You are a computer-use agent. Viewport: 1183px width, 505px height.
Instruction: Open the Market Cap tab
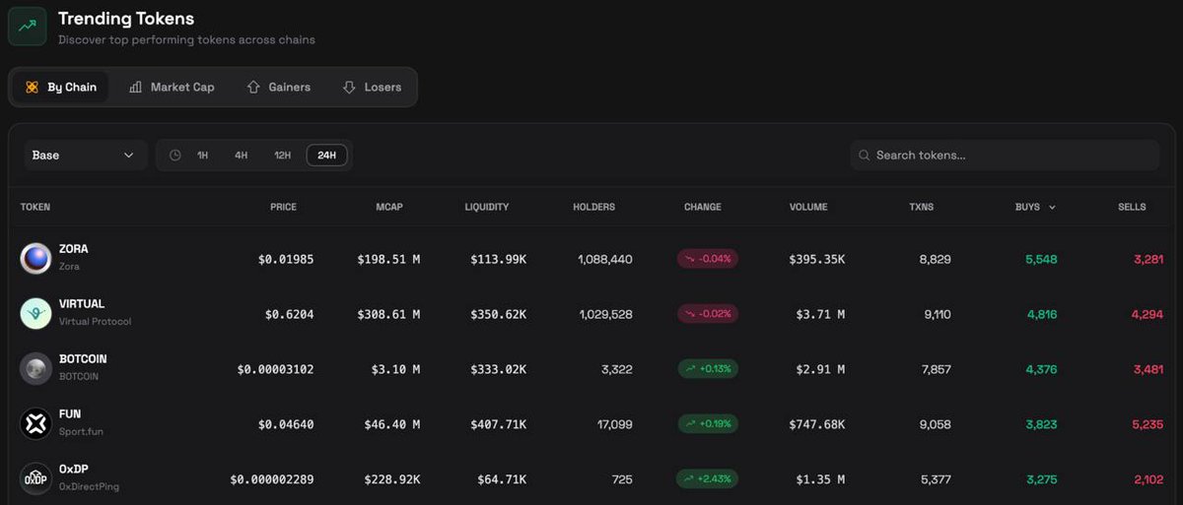(x=172, y=88)
